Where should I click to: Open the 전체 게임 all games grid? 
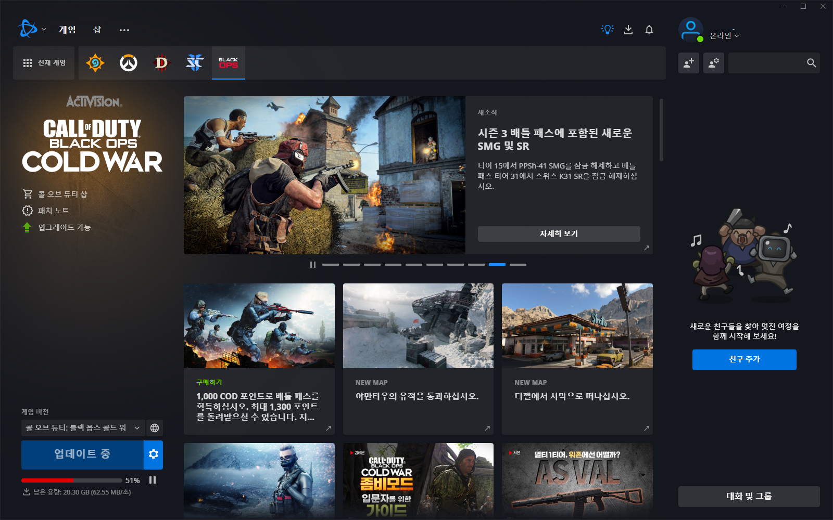click(x=44, y=63)
